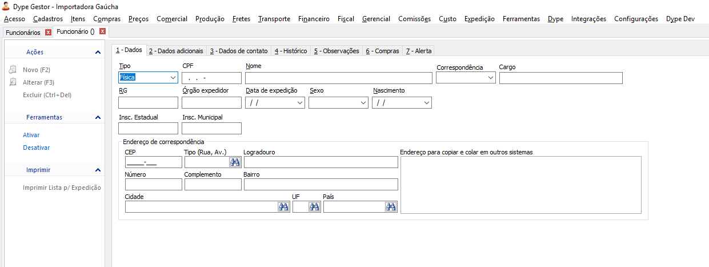The width and height of the screenshot is (709, 267).
Task: Open the Fiscal menu
Action: click(346, 19)
